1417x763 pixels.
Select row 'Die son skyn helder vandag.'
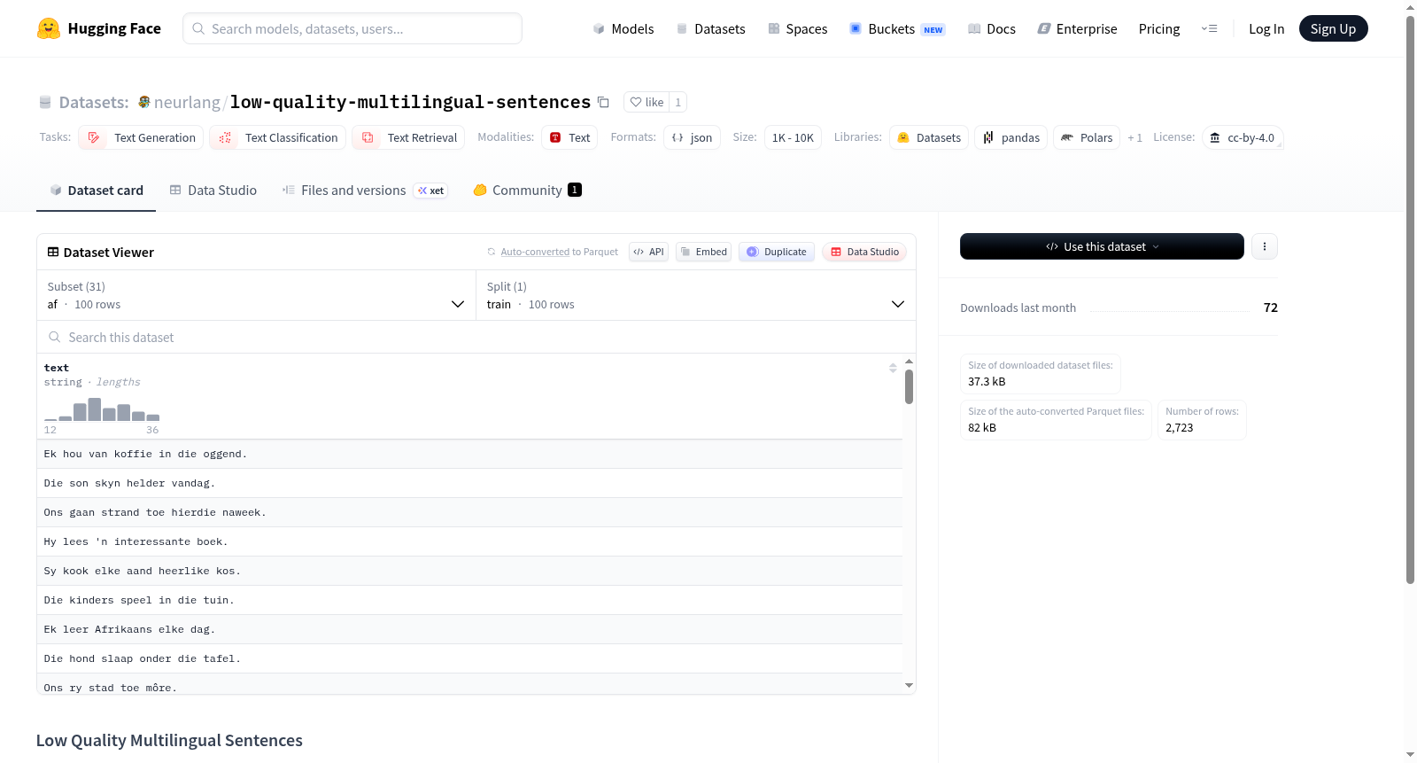pyautogui.click(x=469, y=483)
